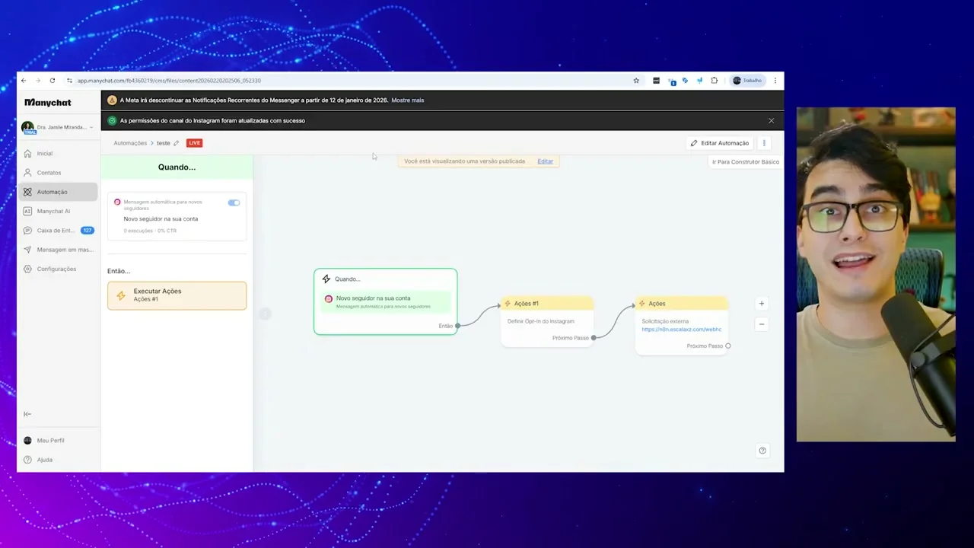Open the dark rectangular browser extension icon
974x548 pixels.
click(656, 81)
